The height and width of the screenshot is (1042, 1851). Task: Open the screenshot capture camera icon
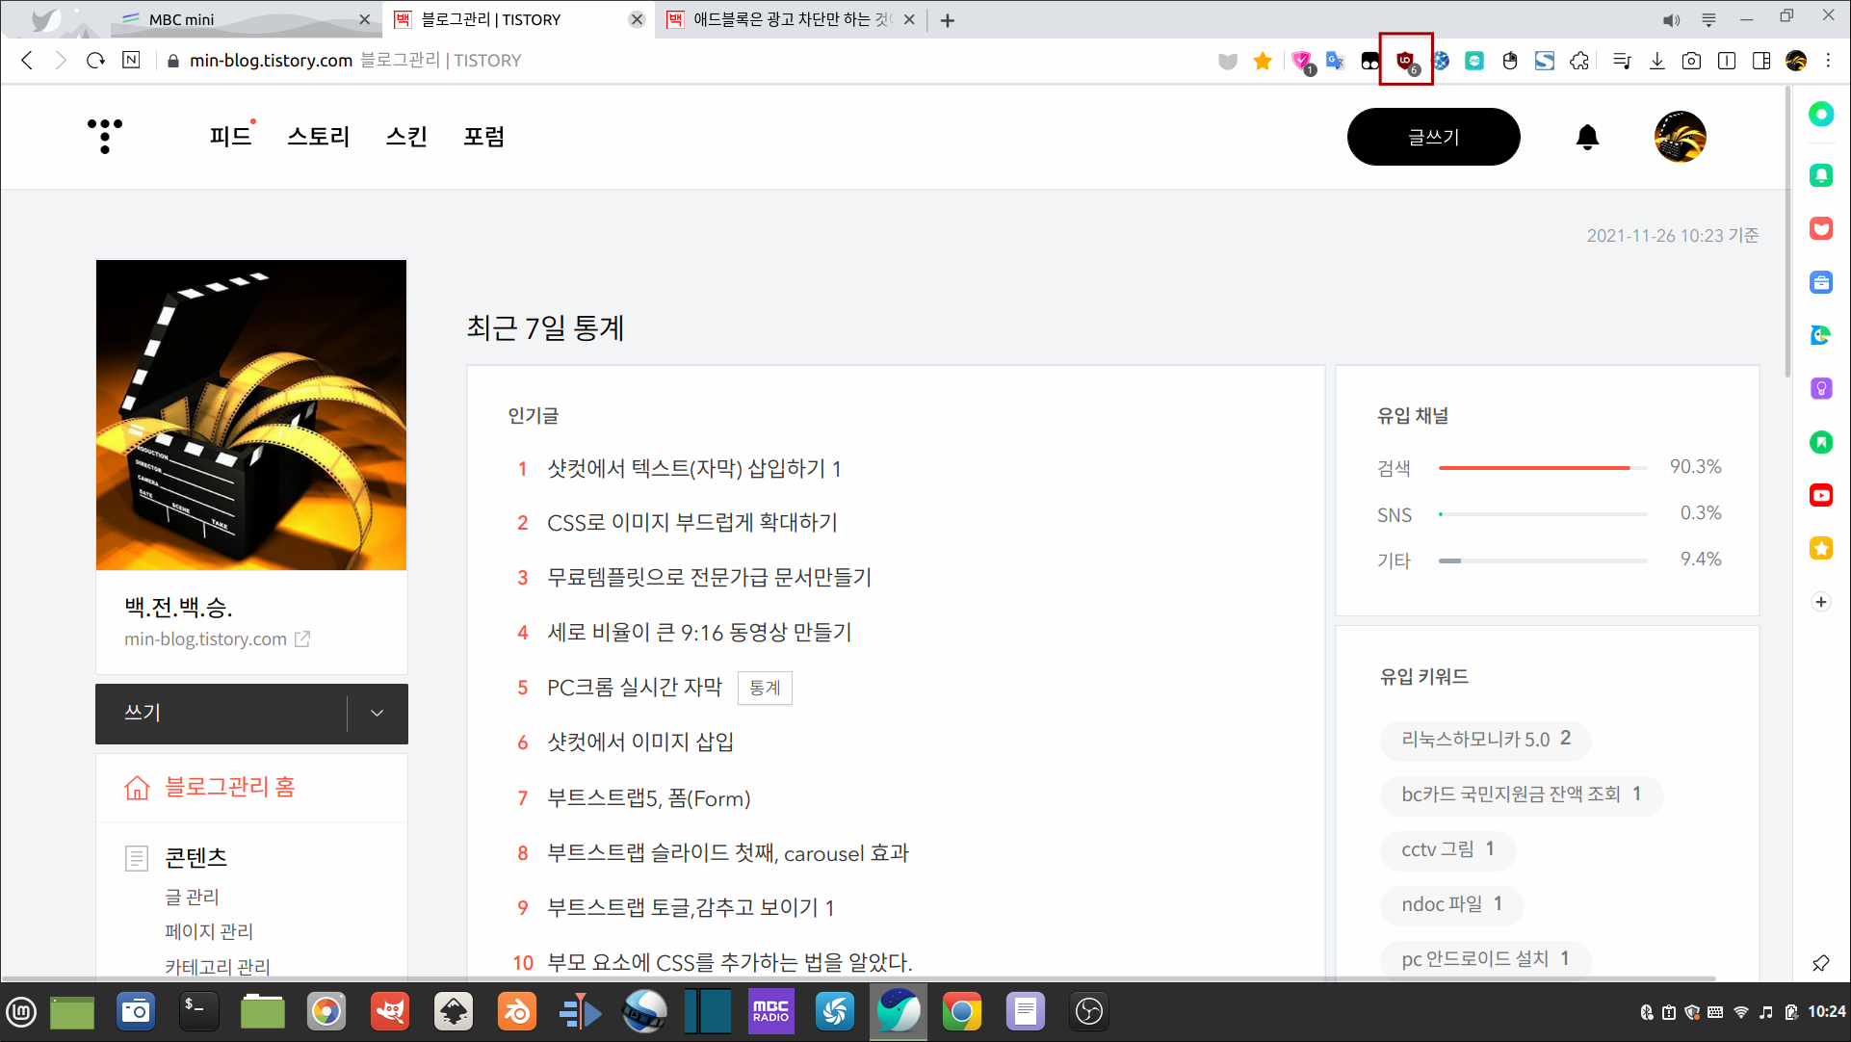coord(1692,60)
